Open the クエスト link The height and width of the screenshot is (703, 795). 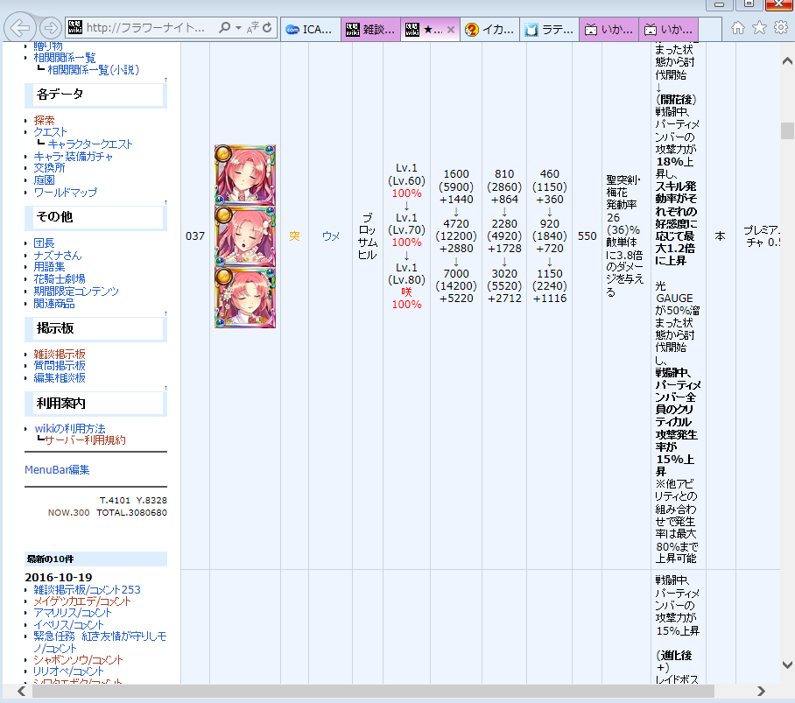coord(50,132)
